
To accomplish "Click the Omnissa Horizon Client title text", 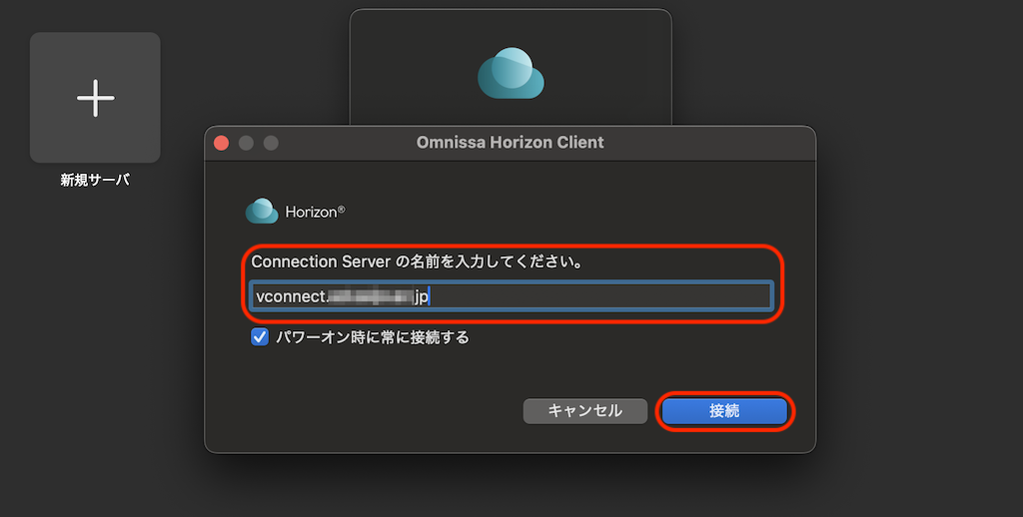I will click(511, 142).
